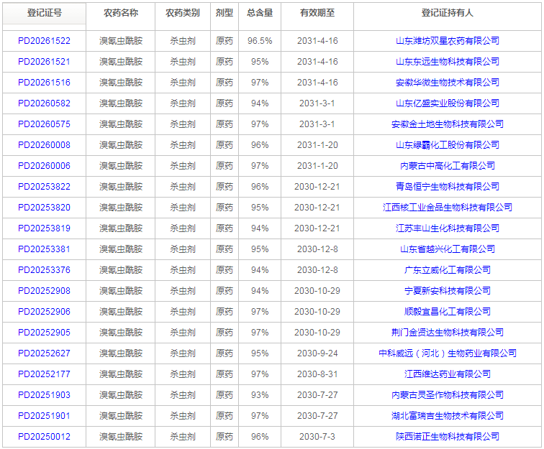Open registration number PD20253820
The width and height of the screenshot is (544, 449).
point(44,207)
